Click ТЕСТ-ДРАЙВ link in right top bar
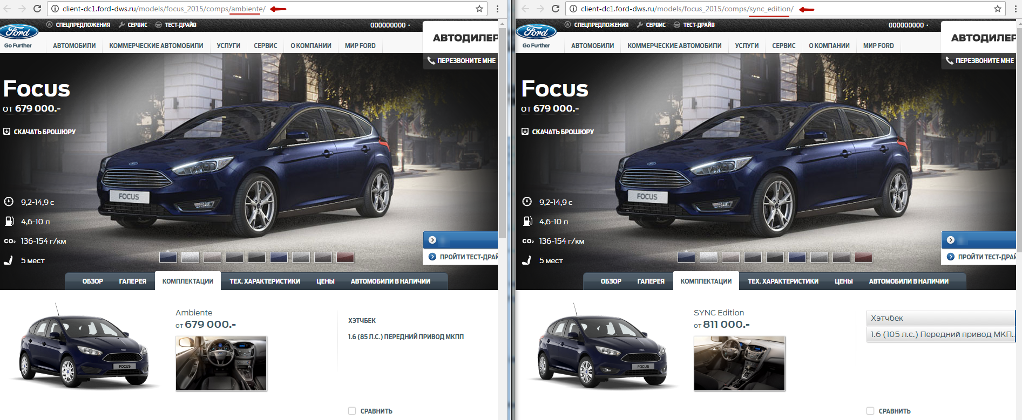 699,25
